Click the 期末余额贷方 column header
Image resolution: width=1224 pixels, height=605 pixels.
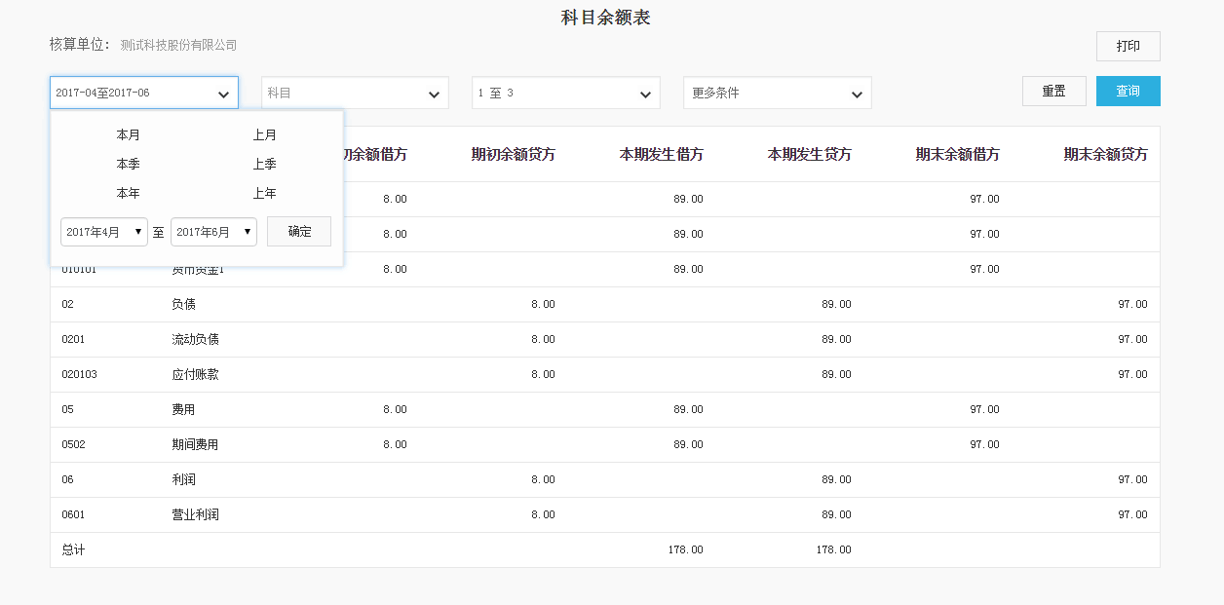tap(1105, 155)
